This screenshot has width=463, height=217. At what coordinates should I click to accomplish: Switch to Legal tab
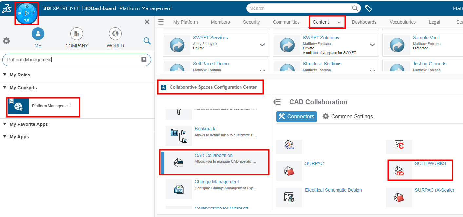(x=434, y=22)
